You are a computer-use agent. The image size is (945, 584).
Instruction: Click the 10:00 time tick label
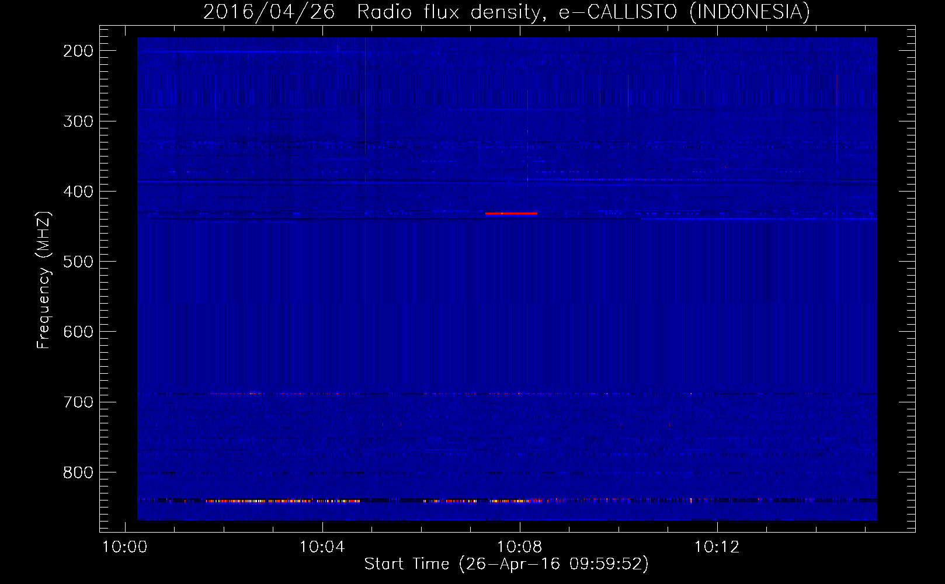click(124, 547)
